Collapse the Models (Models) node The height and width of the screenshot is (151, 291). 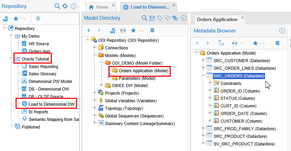click(94, 55)
